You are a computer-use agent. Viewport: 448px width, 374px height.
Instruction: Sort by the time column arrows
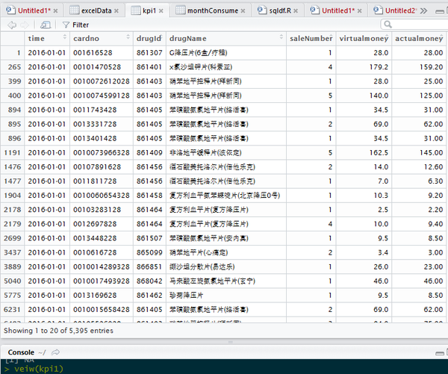[x=65, y=37]
